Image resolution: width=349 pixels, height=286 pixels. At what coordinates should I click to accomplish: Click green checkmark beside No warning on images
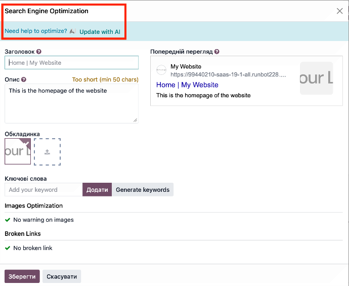[8, 220]
